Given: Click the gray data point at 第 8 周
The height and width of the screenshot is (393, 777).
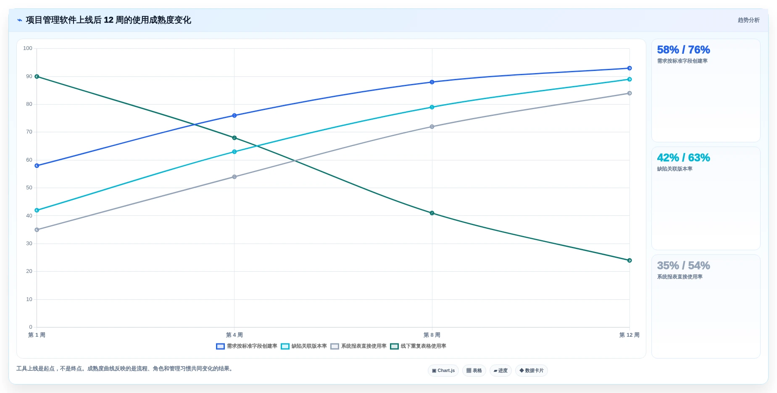Looking at the screenshot, I should [x=432, y=127].
